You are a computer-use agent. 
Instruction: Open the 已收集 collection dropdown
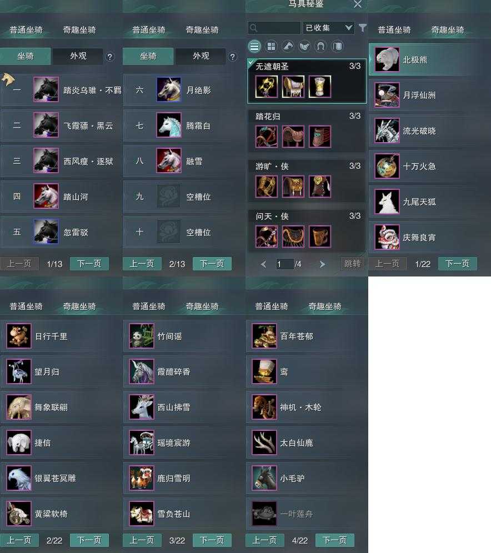(328, 28)
